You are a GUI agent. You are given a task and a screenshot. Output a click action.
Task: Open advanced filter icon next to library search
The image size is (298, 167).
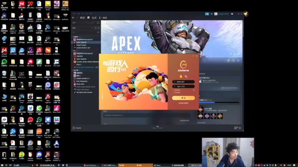point(98,32)
